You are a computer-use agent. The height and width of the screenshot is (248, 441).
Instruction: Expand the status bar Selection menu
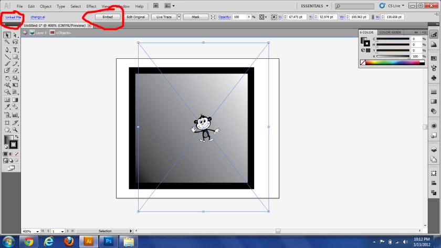tap(131, 231)
